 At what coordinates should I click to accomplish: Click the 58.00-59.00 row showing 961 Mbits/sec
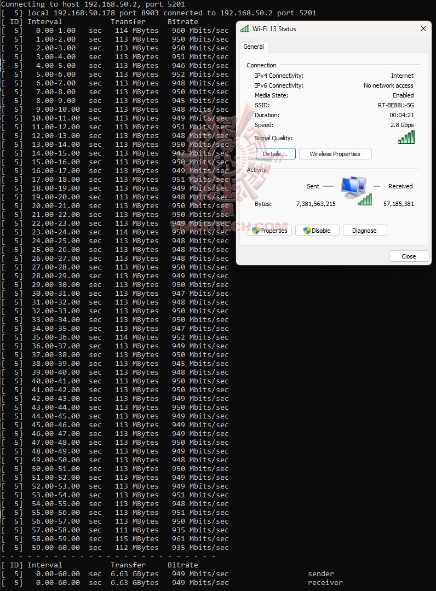pyautogui.click(x=115, y=539)
